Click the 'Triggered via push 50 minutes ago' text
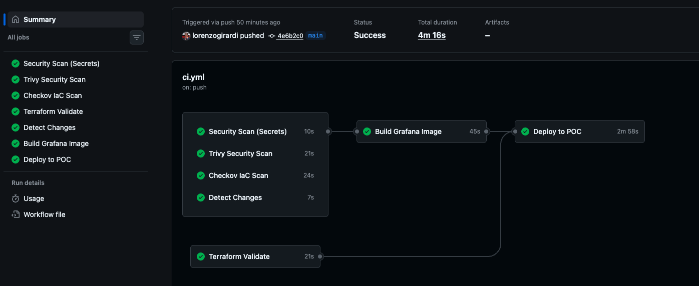 (x=231, y=22)
